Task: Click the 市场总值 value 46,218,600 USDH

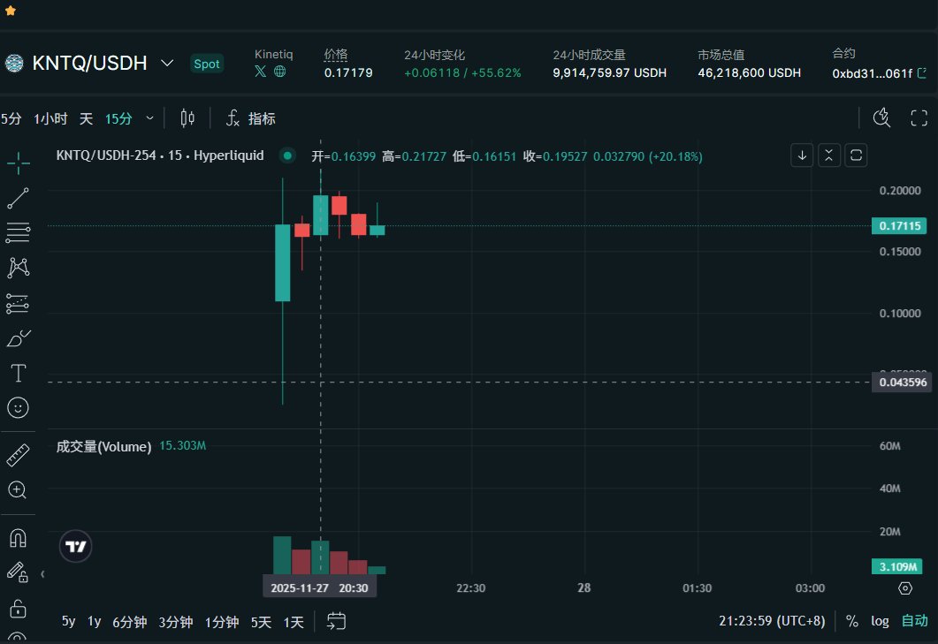Action: 749,73
